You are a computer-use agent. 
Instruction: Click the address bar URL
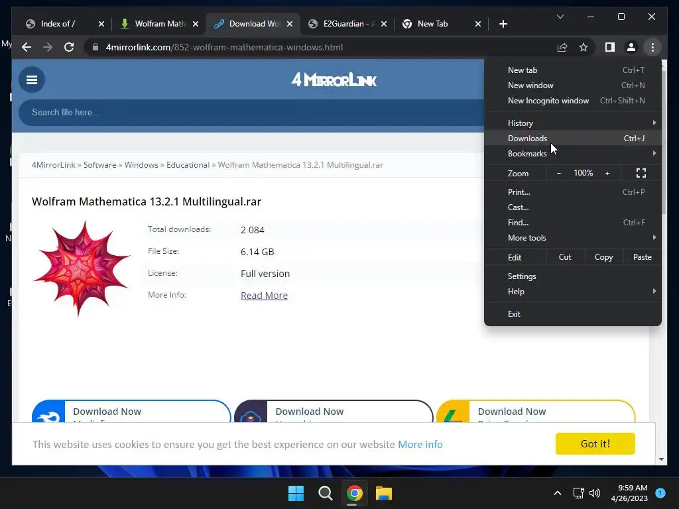pyautogui.click(x=224, y=47)
